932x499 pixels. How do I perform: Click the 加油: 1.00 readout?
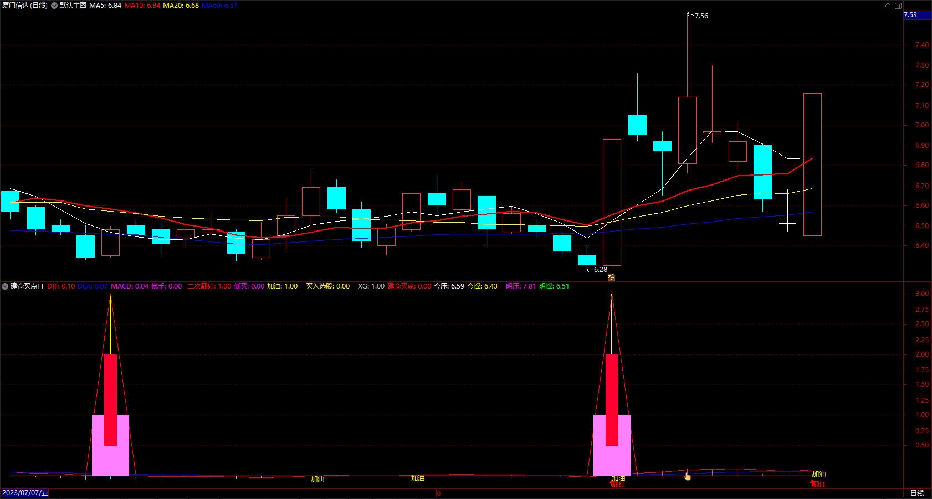pos(282,286)
